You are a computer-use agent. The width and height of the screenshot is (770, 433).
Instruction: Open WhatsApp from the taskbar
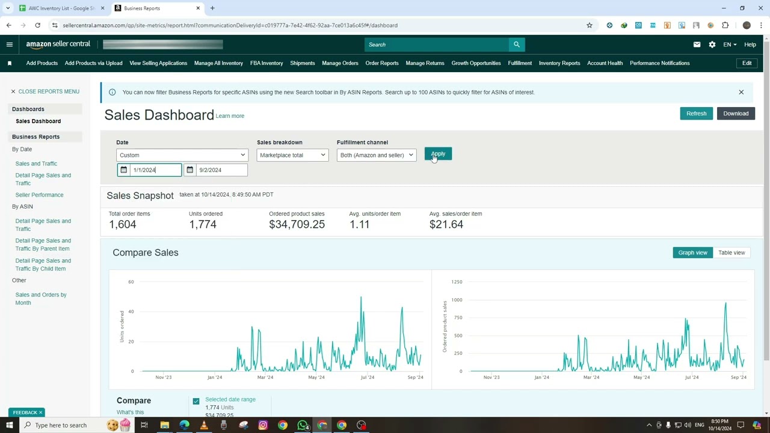(x=303, y=425)
